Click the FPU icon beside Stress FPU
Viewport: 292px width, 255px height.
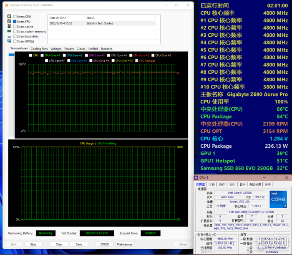(x=9, y=22)
